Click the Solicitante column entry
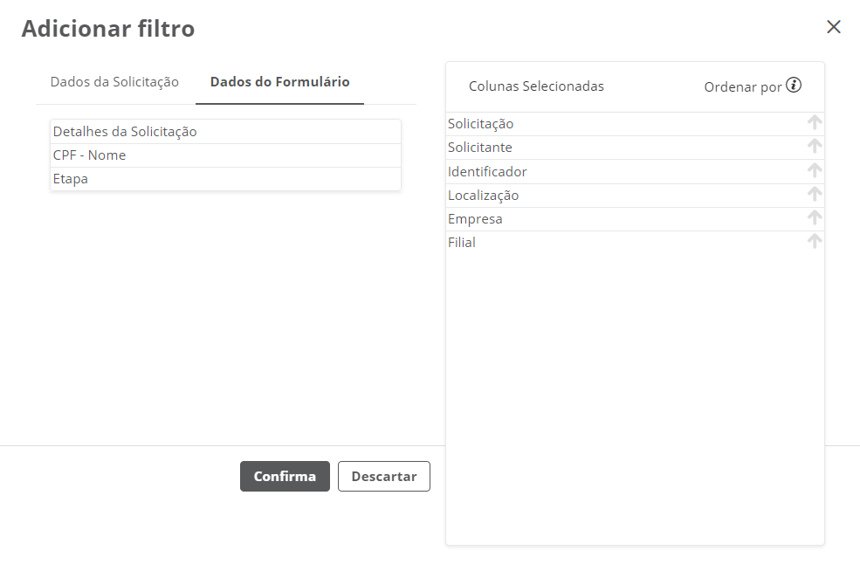Image resolution: width=860 pixels, height=578 pixels. 480,148
